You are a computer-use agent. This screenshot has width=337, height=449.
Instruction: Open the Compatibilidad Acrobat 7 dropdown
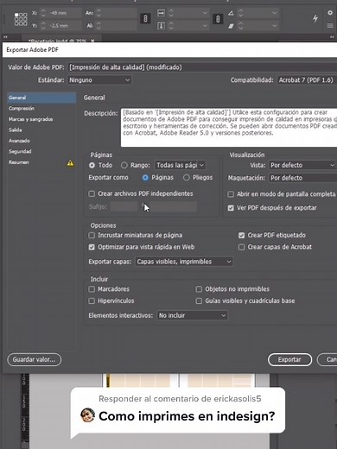(307, 80)
